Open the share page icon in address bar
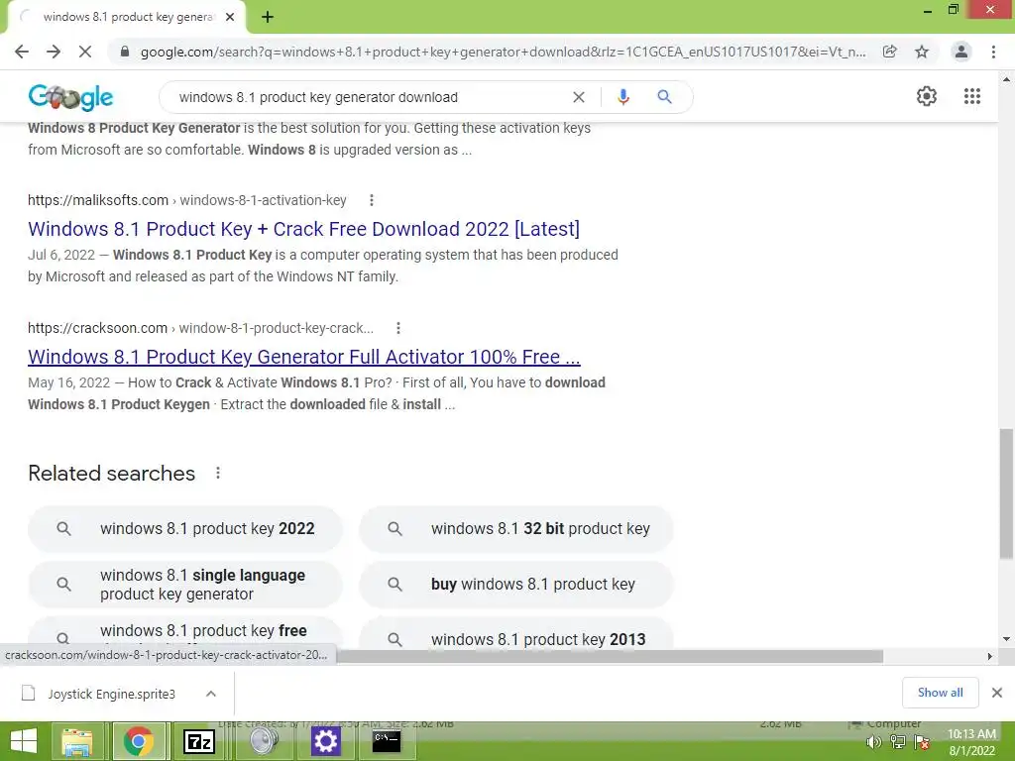 click(890, 52)
